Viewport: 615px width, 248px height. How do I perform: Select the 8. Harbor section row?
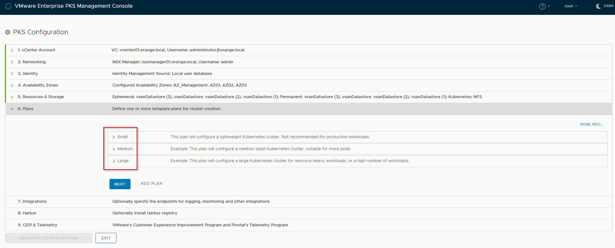click(x=309, y=213)
